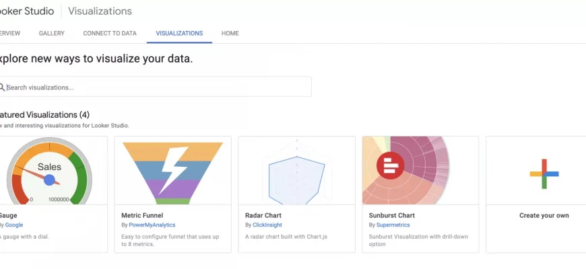Open the Gallery tab

pyautogui.click(x=52, y=33)
